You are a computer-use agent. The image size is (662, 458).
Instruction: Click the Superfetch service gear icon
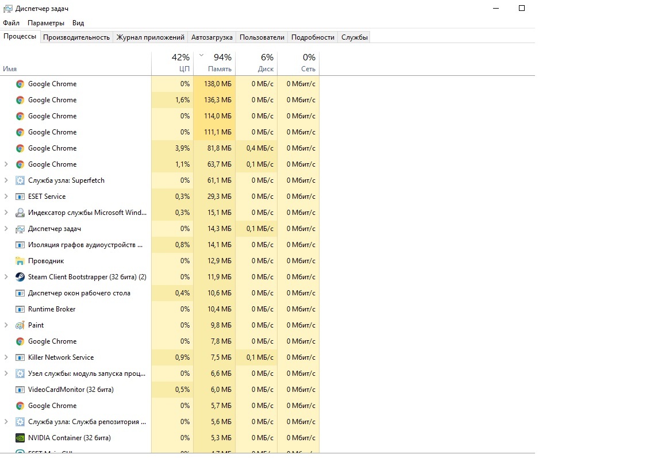20,180
